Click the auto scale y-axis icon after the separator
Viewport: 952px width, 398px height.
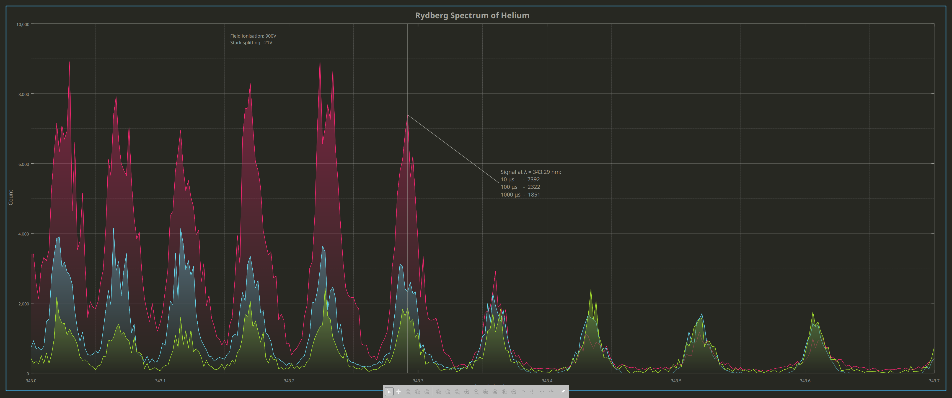(457, 392)
